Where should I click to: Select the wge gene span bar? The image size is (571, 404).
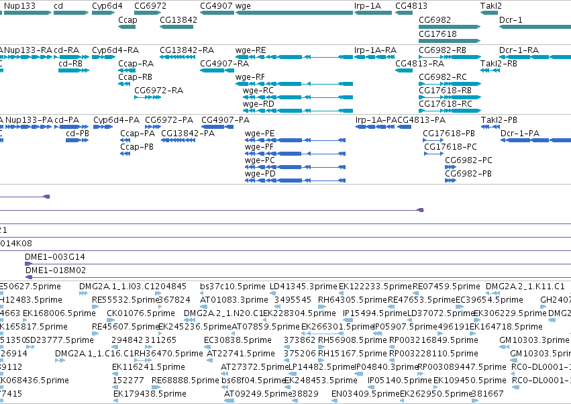coord(295,13)
